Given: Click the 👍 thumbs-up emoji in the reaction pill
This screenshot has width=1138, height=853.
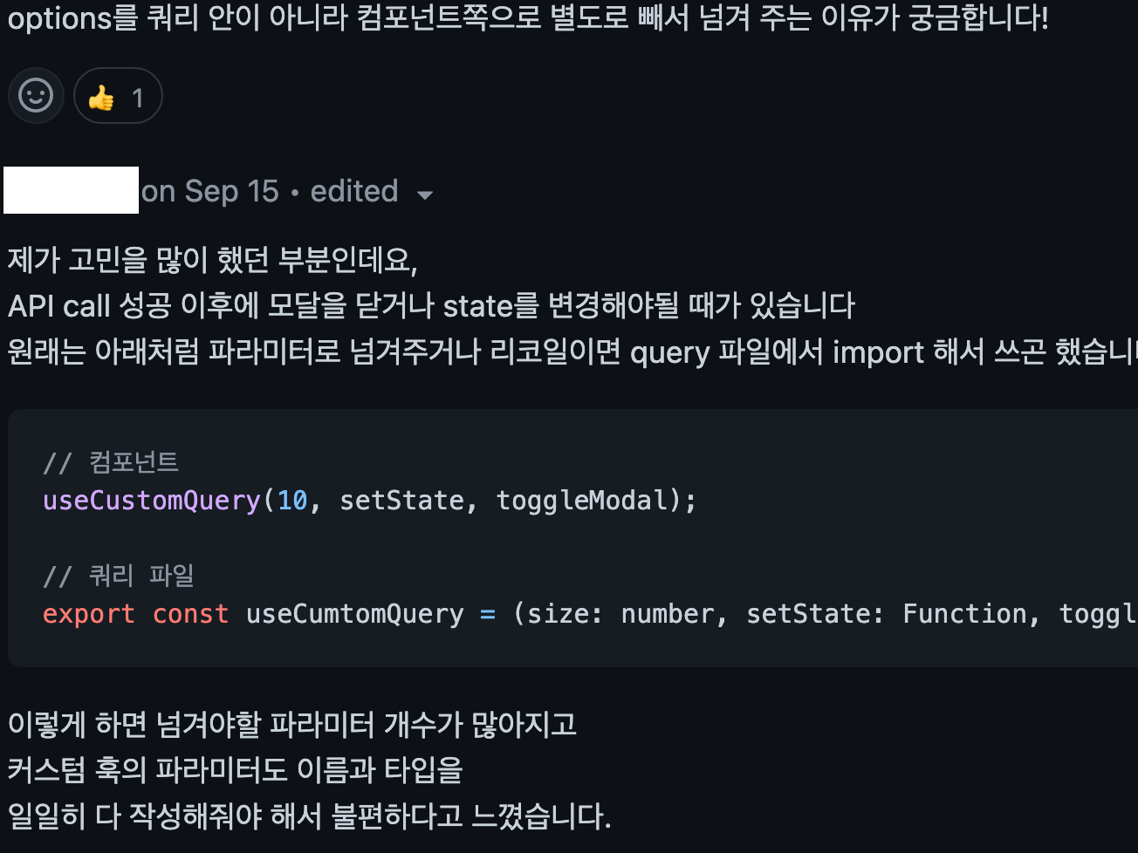Looking at the screenshot, I should click(104, 95).
